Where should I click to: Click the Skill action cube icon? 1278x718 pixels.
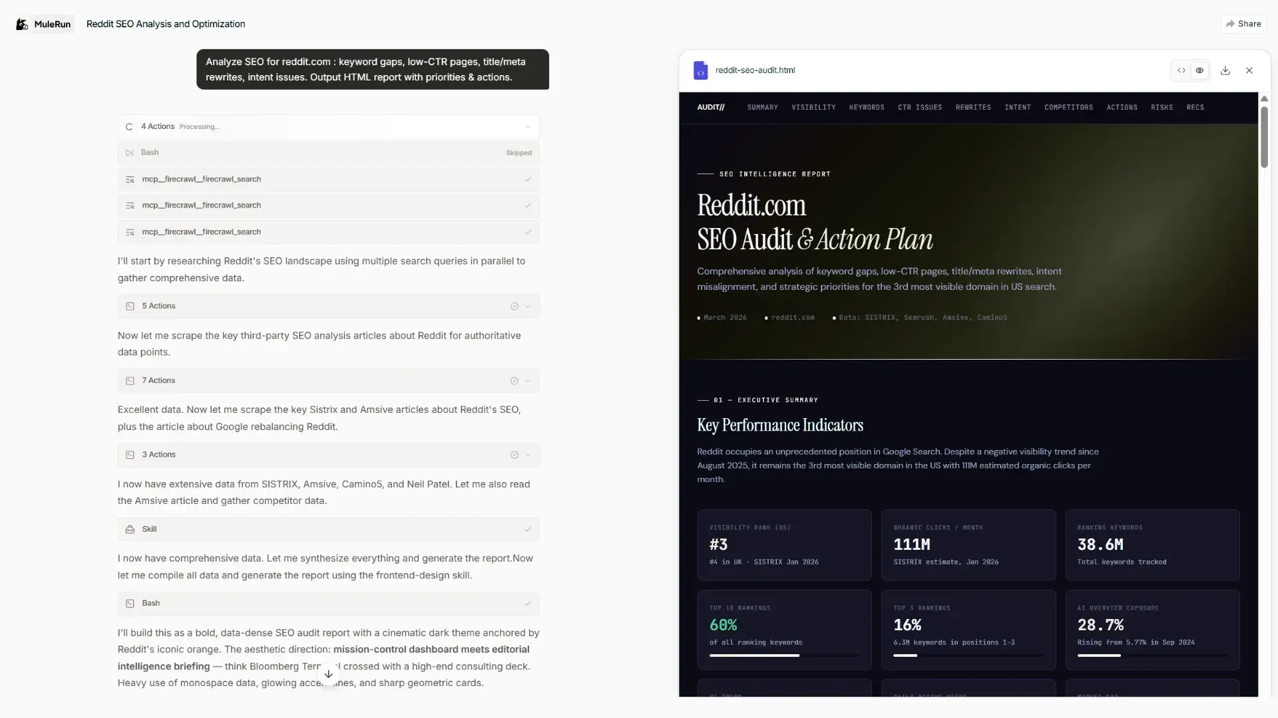[130, 529]
